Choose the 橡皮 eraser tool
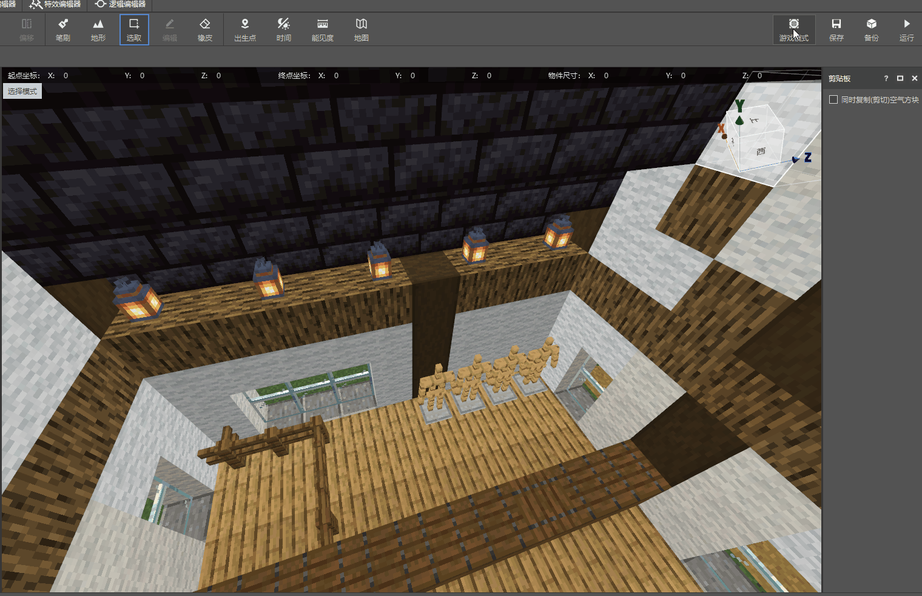 tap(205, 30)
